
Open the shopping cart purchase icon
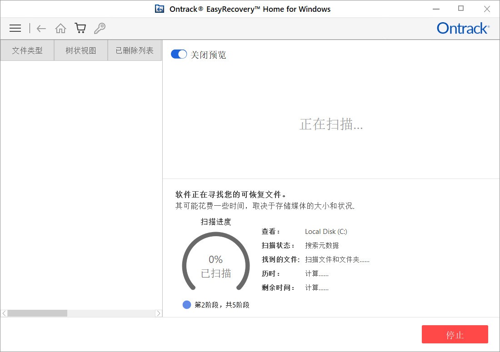pyautogui.click(x=80, y=28)
